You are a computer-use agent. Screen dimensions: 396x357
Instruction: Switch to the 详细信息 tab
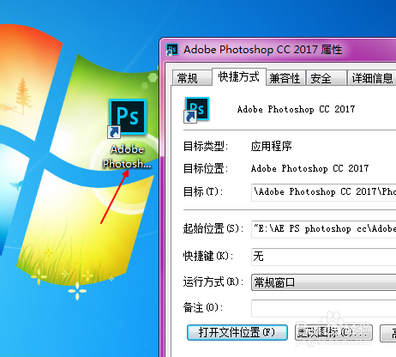pyautogui.click(x=372, y=78)
